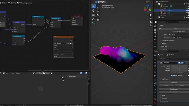Click the Unsubdivide button
Viewport: 189px width, 106px height.
(174, 89)
